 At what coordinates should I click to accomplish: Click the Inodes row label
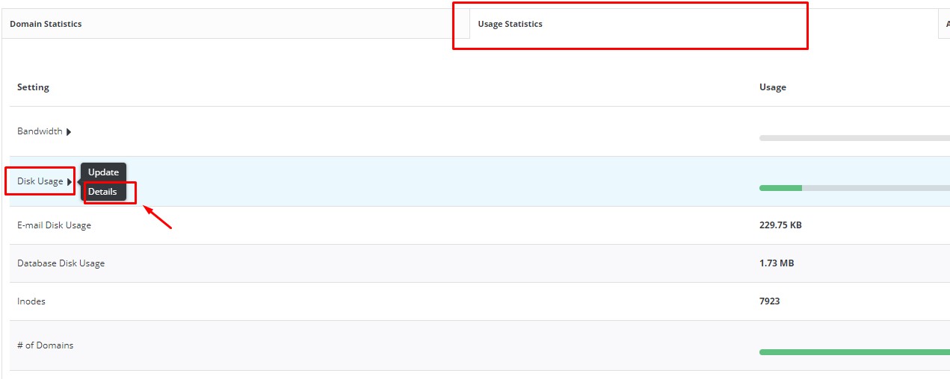(x=31, y=301)
